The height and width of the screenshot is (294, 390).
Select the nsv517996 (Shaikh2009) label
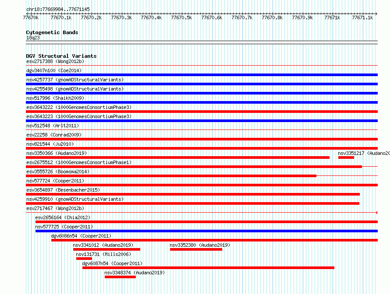coord(55,98)
